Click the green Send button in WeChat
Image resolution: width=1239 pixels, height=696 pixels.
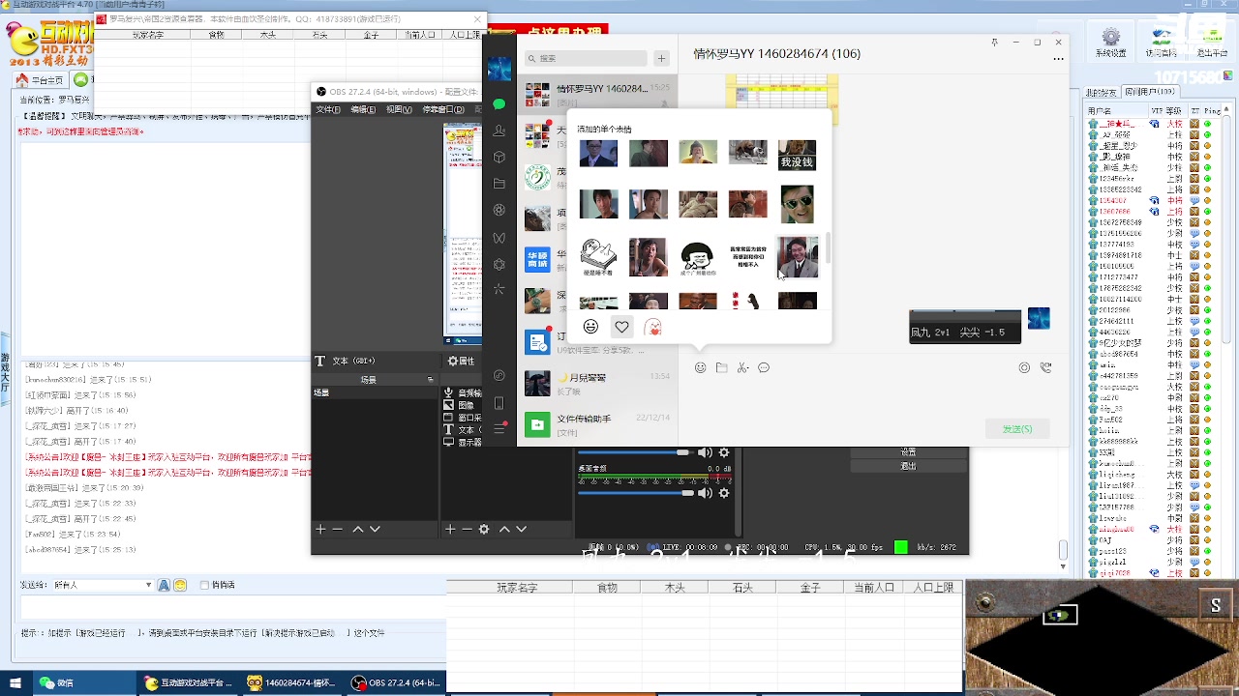pos(1016,428)
